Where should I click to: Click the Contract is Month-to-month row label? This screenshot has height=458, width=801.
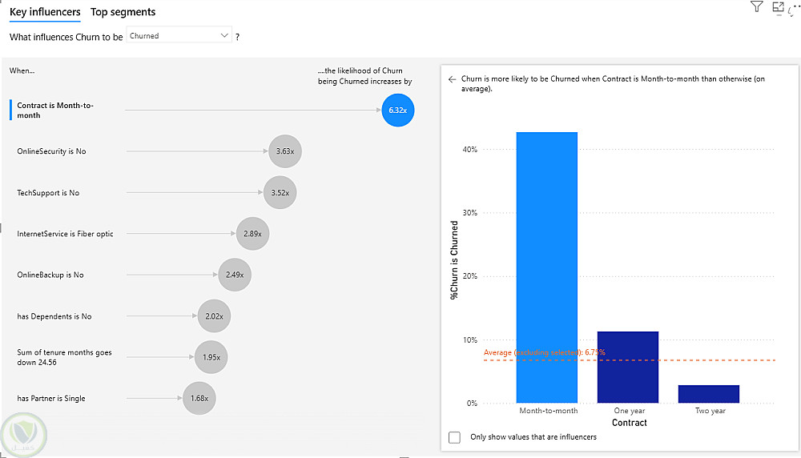coord(55,110)
